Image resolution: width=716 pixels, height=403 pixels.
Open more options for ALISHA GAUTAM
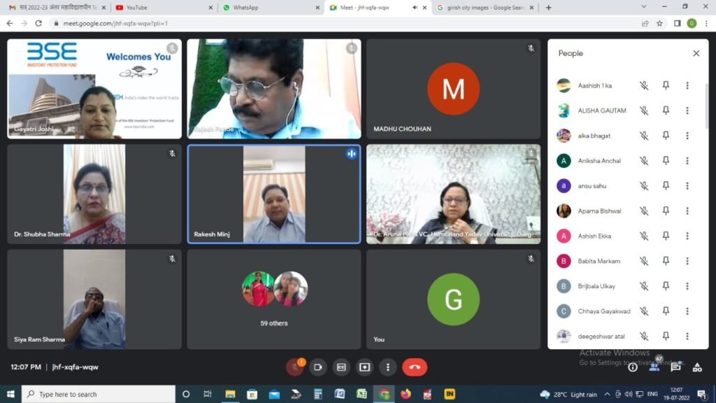click(687, 111)
